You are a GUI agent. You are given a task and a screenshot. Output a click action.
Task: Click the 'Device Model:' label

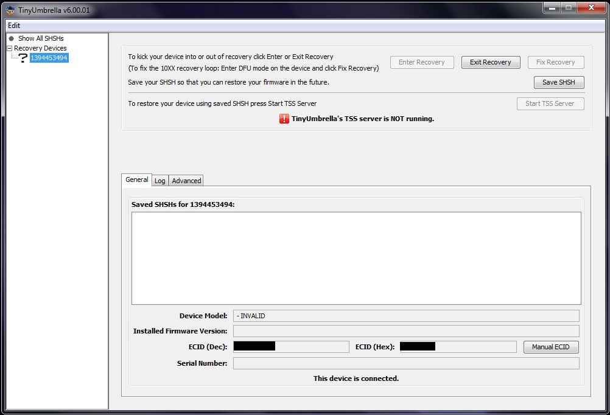pos(203,316)
